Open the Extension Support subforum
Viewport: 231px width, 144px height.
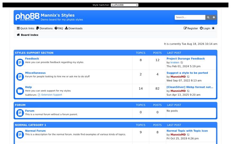point(52,95)
